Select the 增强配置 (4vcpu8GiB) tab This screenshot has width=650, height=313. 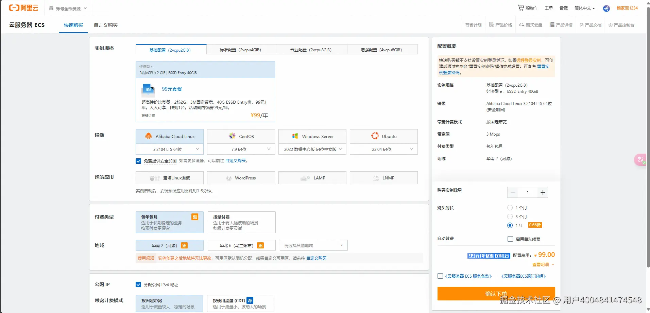[382, 50]
